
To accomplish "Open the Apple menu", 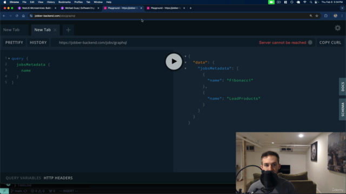I will [5, 2].
